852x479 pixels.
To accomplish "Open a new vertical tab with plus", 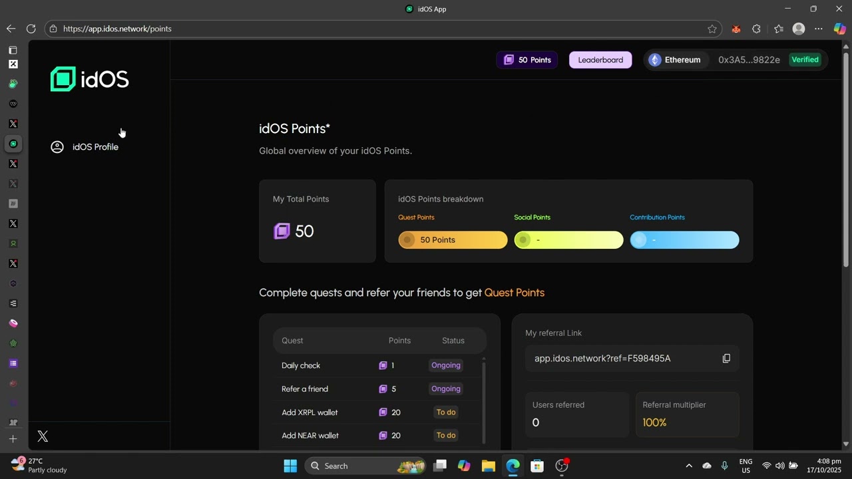I will click(13, 439).
